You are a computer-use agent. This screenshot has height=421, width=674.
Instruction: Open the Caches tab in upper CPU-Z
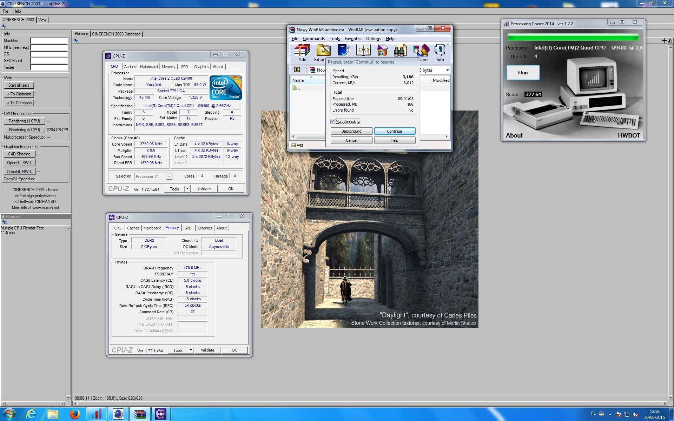(x=130, y=67)
